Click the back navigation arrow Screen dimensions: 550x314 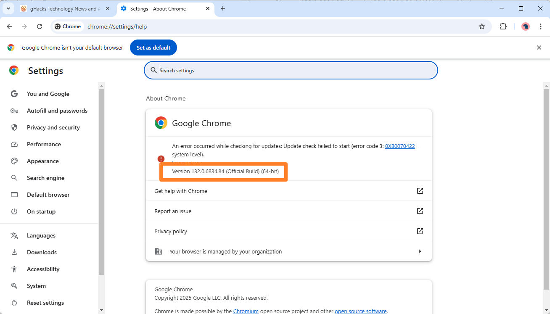pyautogui.click(x=9, y=26)
